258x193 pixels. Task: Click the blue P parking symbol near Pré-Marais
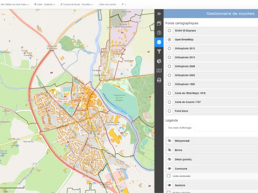121,74
